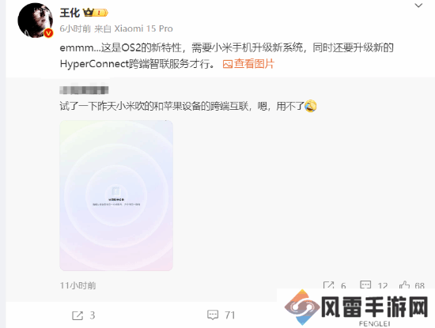Click the Xiaomi 15 Pro source text
This screenshot has width=435, height=328.
click(143, 28)
